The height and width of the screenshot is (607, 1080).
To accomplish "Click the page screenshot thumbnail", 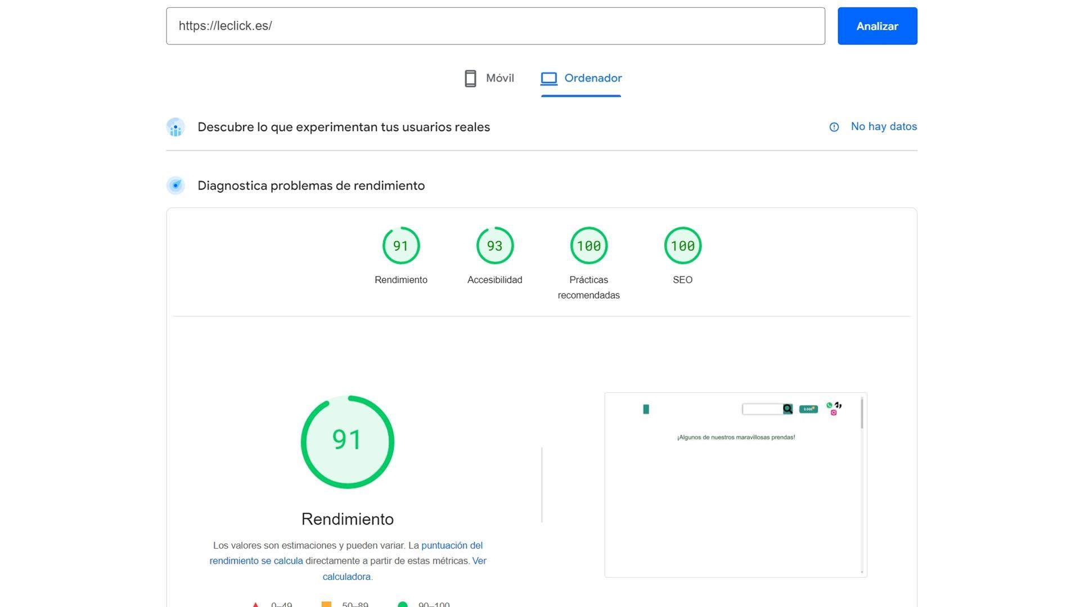I will click(x=736, y=485).
